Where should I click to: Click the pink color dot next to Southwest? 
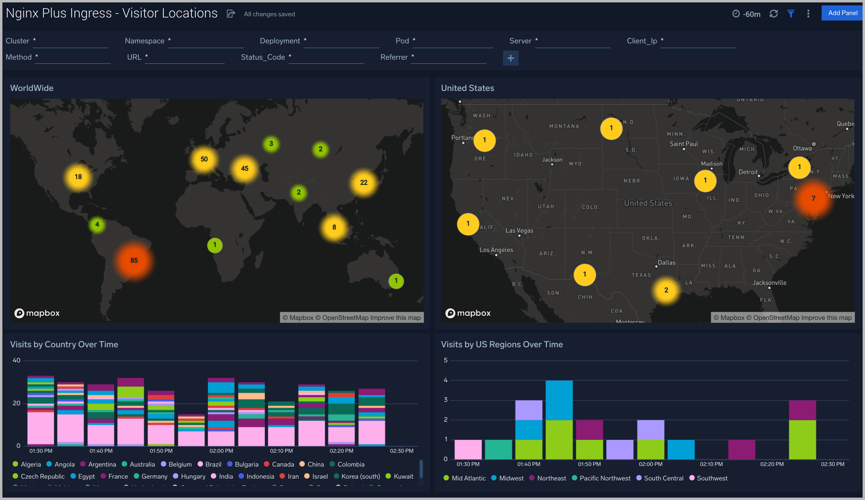tap(692, 478)
